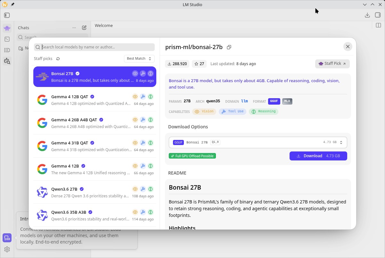This screenshot has height=258, width=385.
Task: Select the GGUF format badge
Action: pos(274,101)
